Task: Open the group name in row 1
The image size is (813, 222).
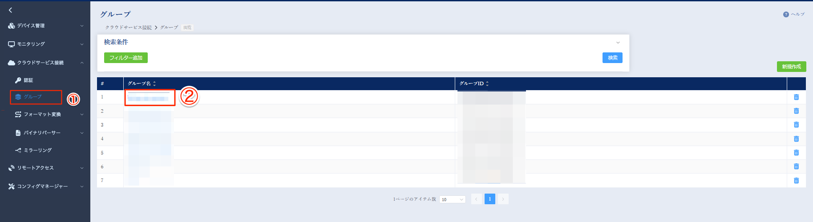Action: [148, 98]
